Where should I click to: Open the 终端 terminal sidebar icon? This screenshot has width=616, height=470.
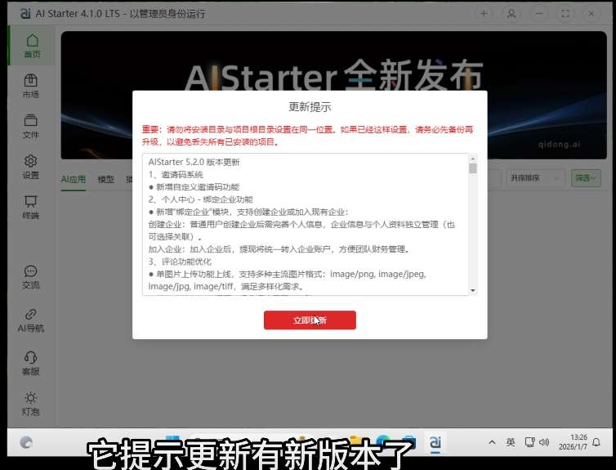tap(31, 207)
